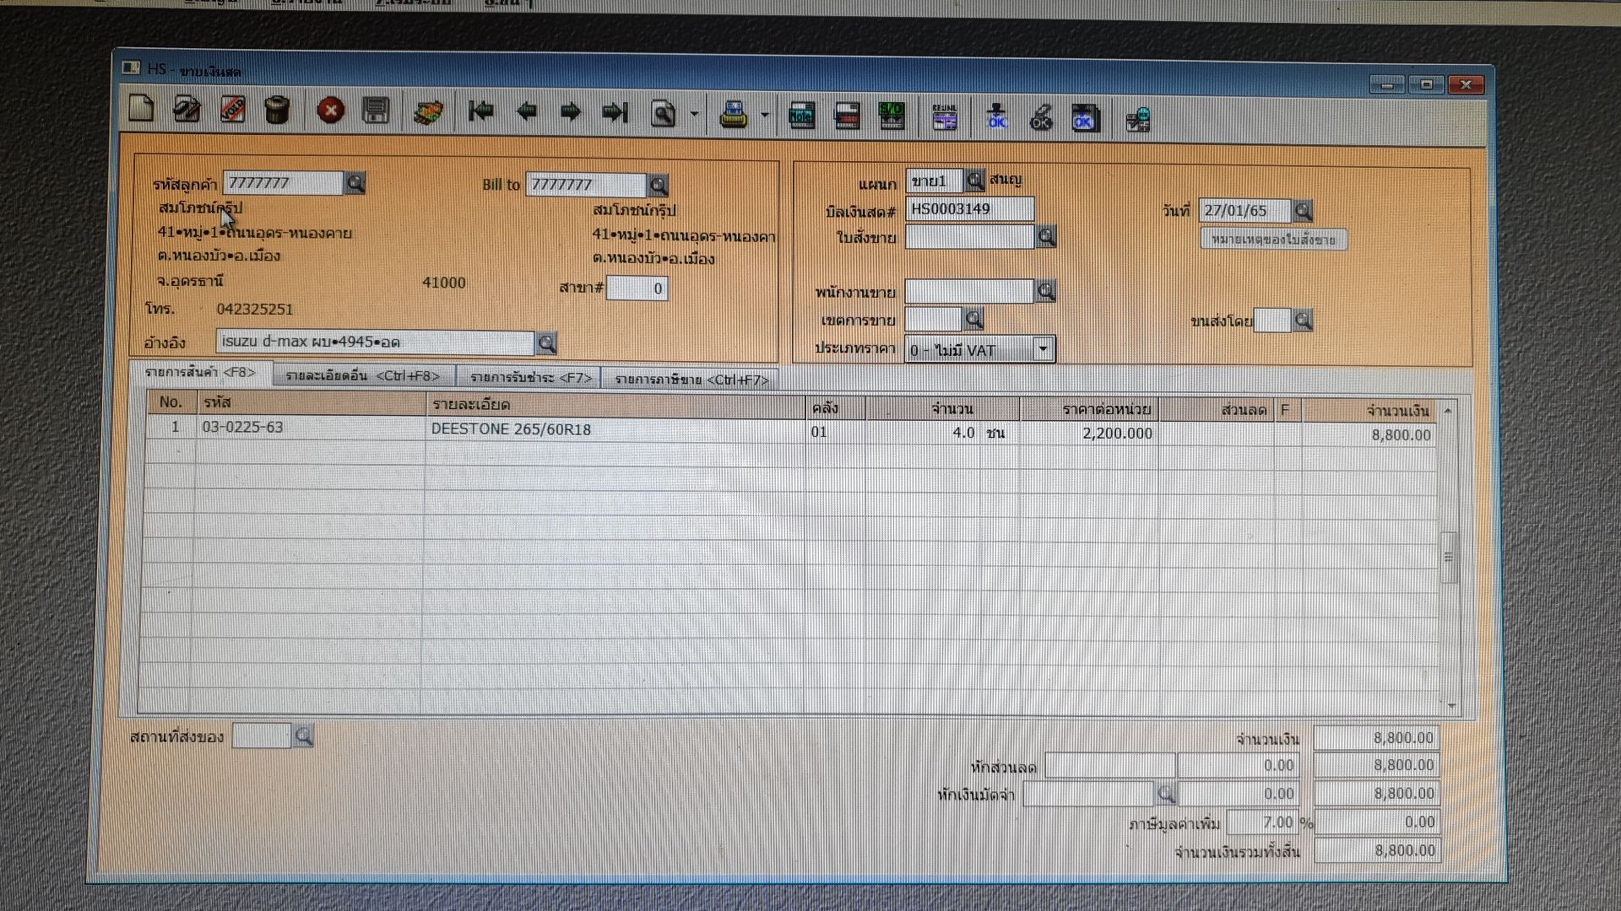Open the payment list F7 tab
The height and width of the screenshot is (911, 1621).
click(530, 378)
